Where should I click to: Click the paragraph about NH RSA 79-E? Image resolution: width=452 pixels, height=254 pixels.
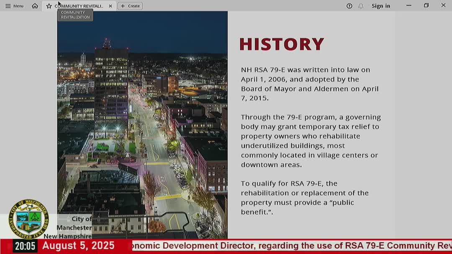point(309,84)
